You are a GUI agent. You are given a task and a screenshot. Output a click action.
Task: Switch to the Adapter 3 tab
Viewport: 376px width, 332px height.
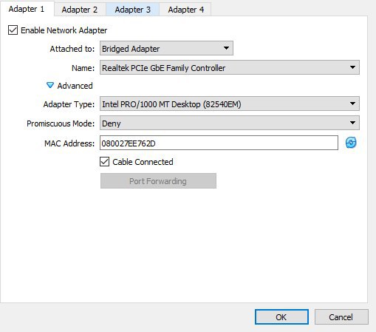click(x=133, y=10)
